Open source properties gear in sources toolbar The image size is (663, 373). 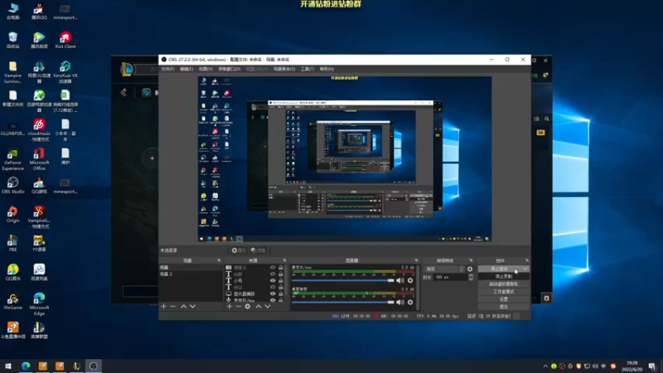[248, 306]
